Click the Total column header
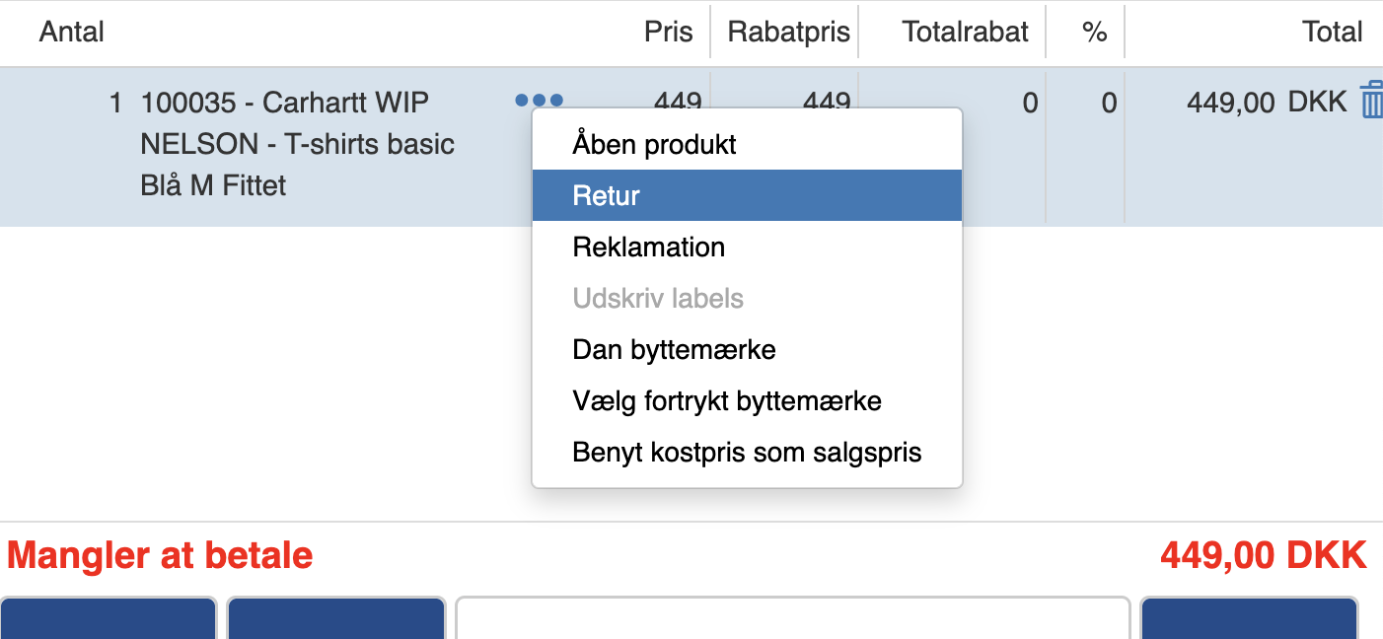1383x639 pixels. pos(1332,32)
